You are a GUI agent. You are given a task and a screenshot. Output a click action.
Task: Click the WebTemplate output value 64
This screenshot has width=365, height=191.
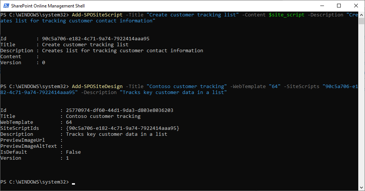[69, 122]
